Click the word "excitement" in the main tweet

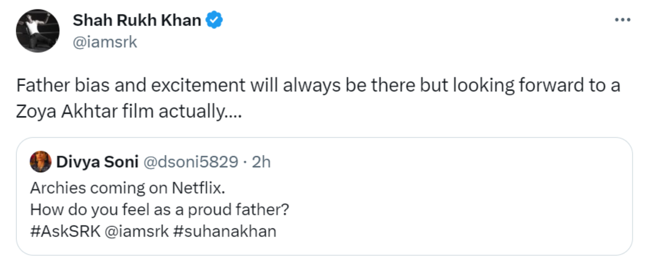tap(198, 85)
